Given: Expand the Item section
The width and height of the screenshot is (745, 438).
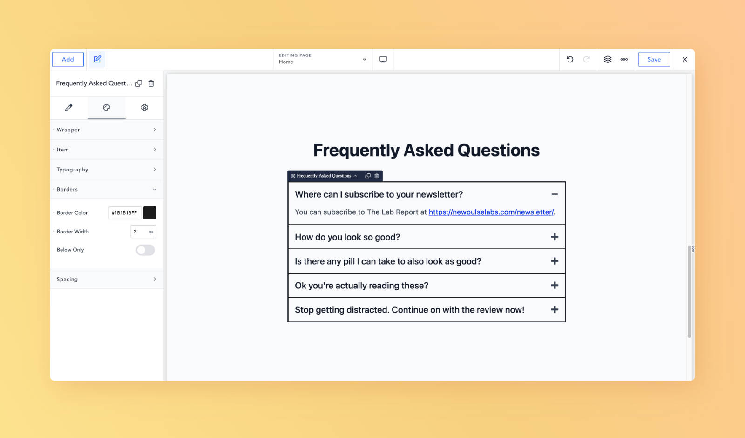Looking at the screenshot, I should click(107, 150).
